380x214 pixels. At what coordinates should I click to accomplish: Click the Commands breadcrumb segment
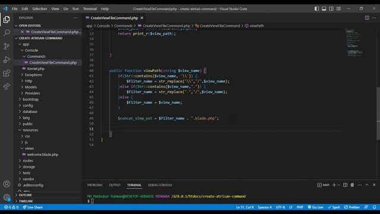123,26
